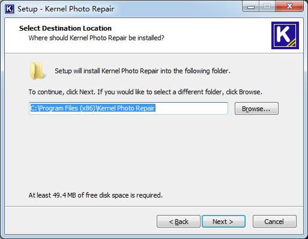Minimize the Setup window
The width and height of the screenshot is (308, 239).
[x=251, y=7]
